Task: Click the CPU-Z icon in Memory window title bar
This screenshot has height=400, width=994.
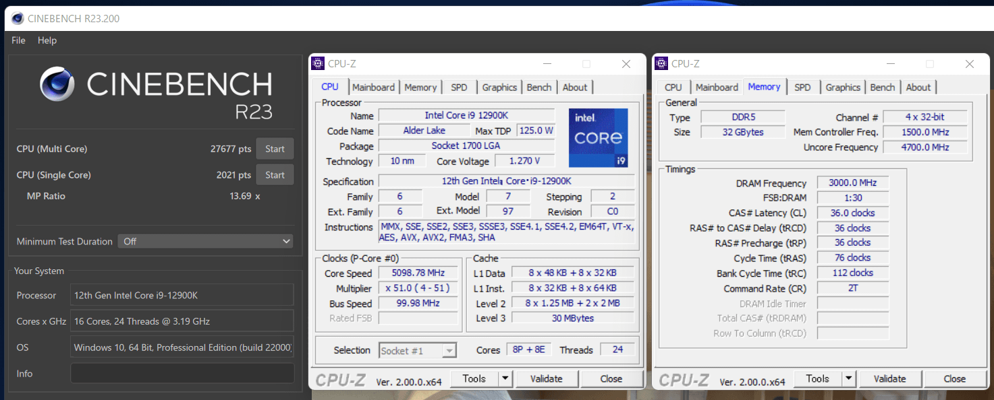Action: tap(661, 64)
